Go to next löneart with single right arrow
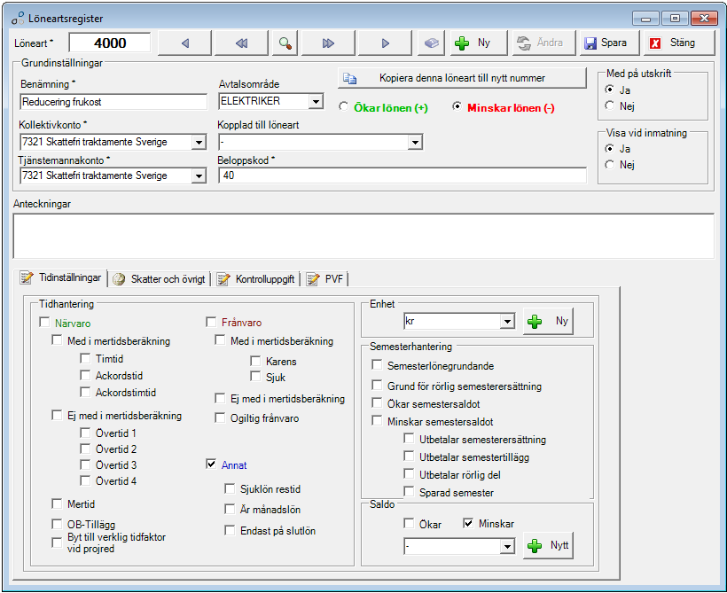This screenshot has width=727, height=593. point(385,43)
